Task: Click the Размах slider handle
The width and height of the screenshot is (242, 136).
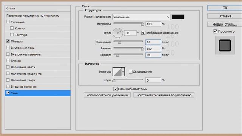Action: tap(143, 49)
